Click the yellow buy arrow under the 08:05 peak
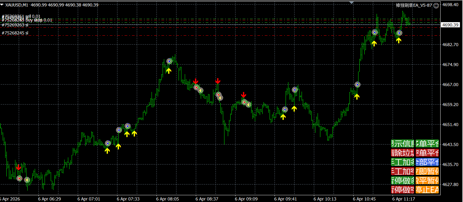Image resolution: width=463 pixels, height=202 pixels. 169,70
